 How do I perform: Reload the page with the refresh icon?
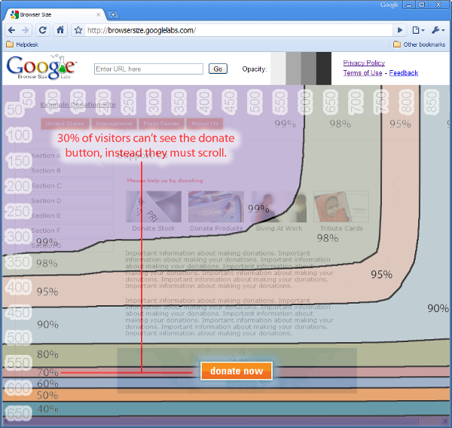coord(43,30)
